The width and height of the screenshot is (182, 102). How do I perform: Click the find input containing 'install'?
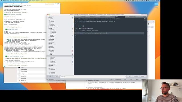tap(93, 77)
